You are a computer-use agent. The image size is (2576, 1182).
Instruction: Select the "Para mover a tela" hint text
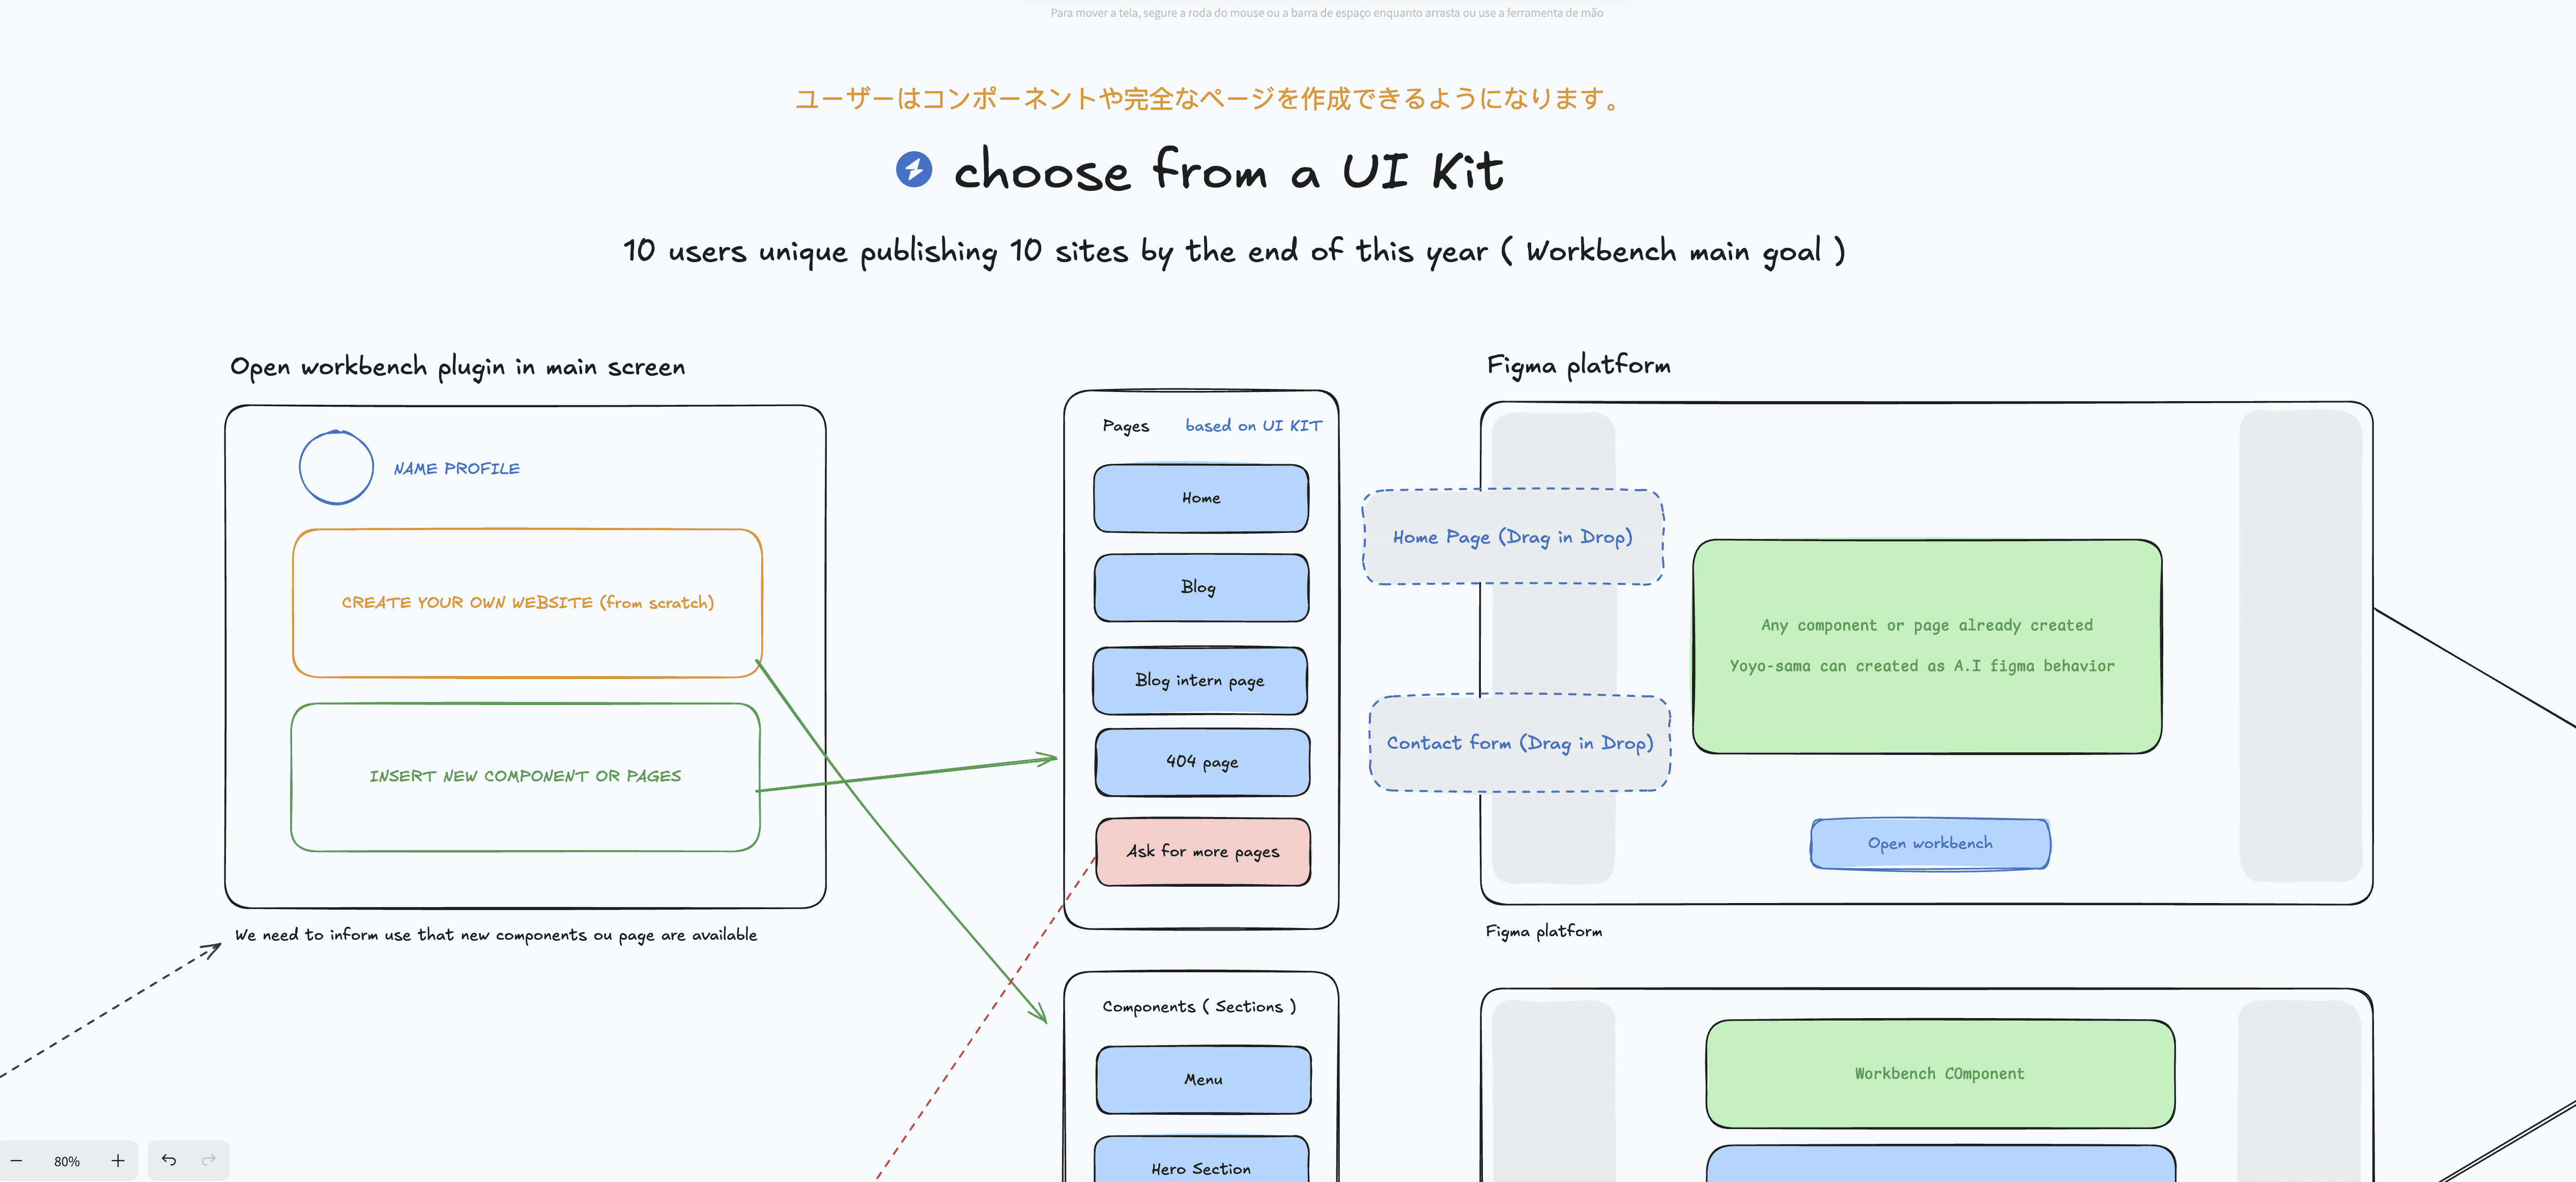1327,13
